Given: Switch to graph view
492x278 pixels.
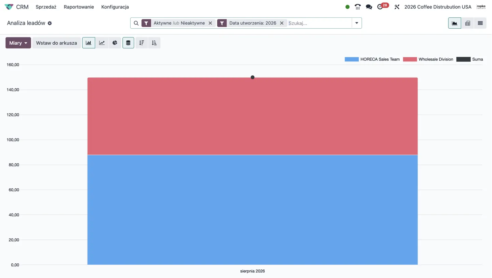Looking at the screenshot, I should click(x=455, y=23).
